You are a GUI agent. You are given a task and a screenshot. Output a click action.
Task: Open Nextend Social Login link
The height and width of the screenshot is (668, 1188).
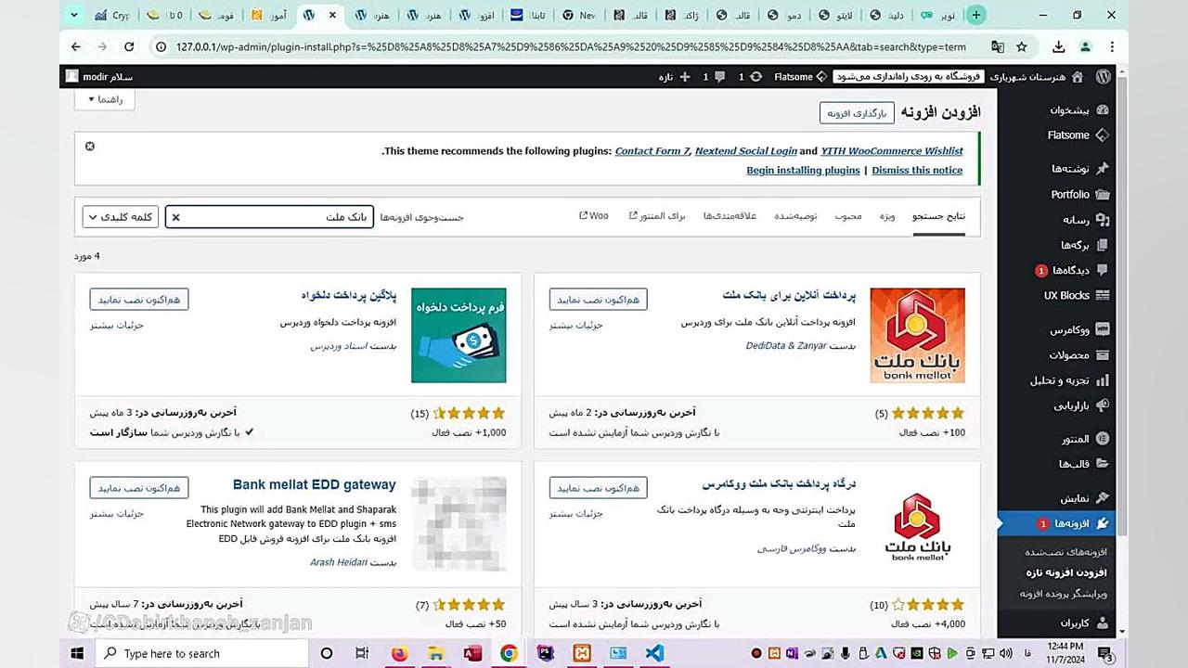pos(745,151)
